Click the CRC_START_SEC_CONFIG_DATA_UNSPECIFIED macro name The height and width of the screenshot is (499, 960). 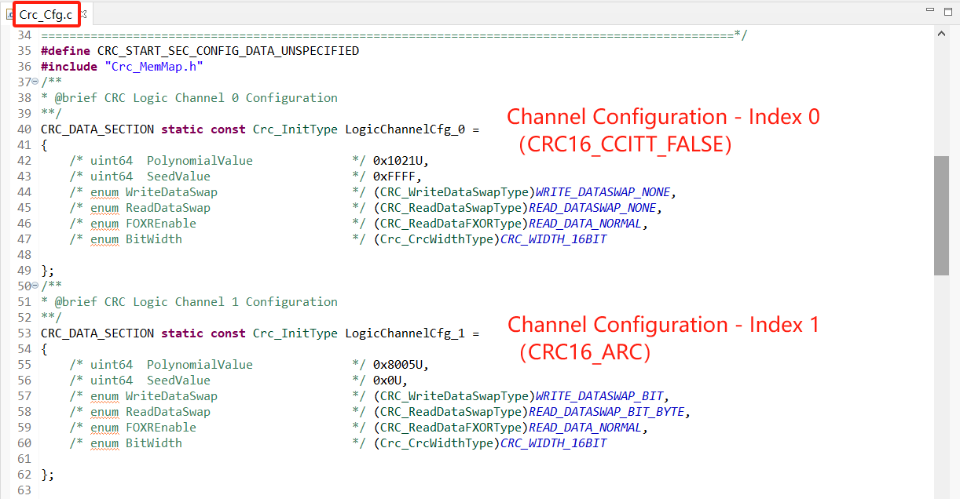click(228, 51)
